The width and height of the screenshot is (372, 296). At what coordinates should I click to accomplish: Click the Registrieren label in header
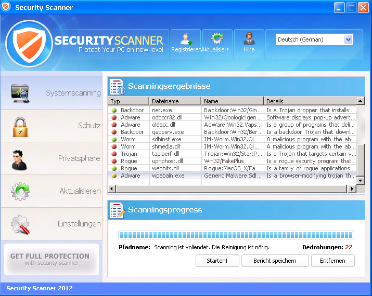(186, 49)
